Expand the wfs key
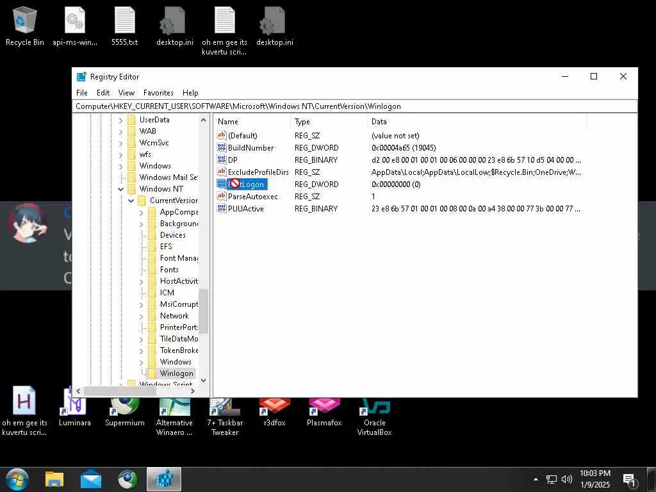The image size is (656, 492). (120, 155)
